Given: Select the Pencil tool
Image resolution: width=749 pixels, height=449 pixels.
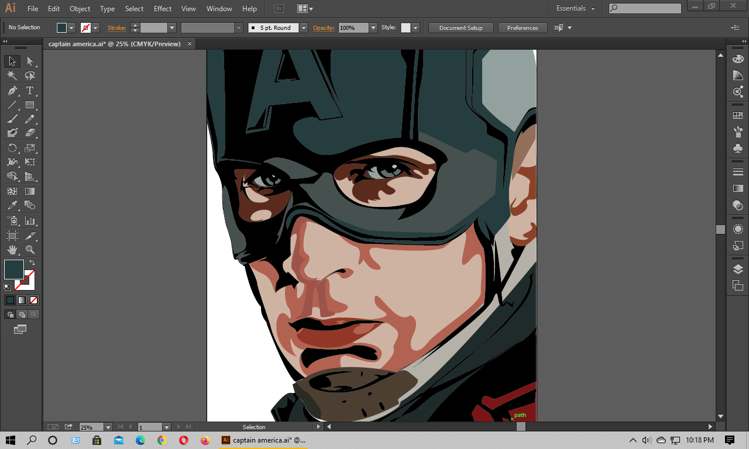Looking at the screenshot, I should pos(30,119).
